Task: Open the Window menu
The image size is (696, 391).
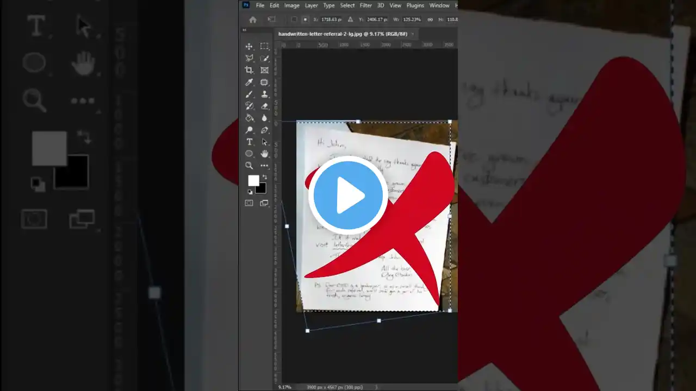Action: tap(439, 5)
